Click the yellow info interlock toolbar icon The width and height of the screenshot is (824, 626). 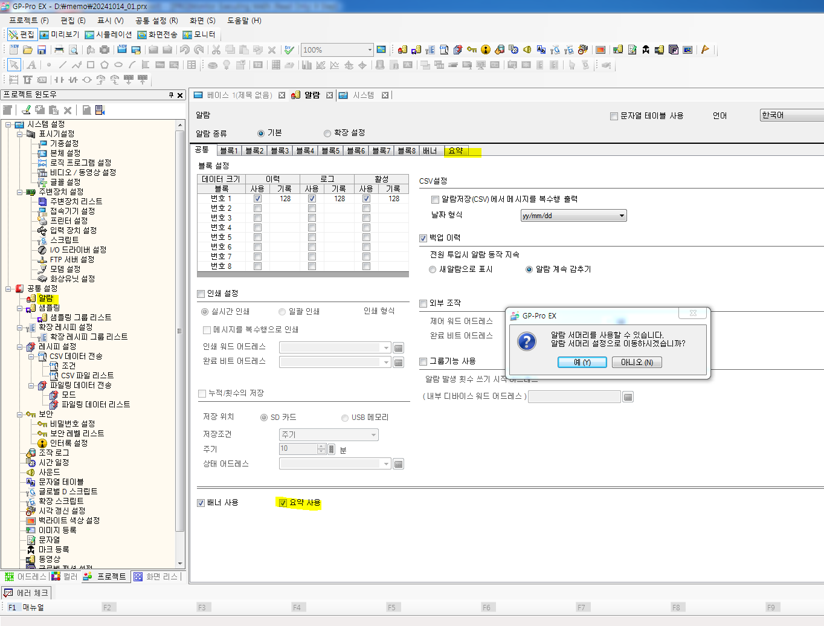pos(485,50)
